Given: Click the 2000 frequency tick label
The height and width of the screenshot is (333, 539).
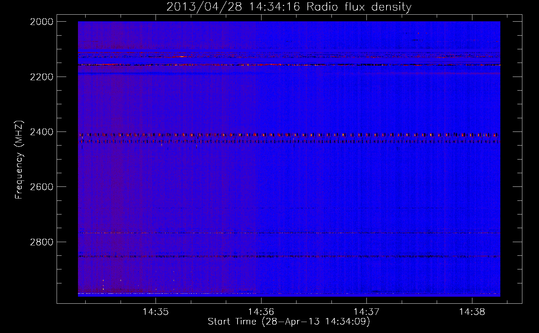Looking at the screenshot, I should coord(42,22).
